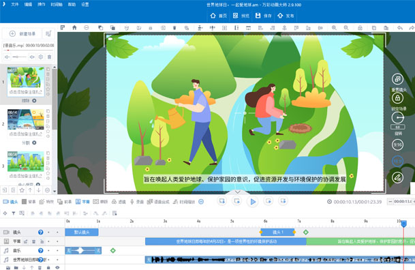
Task: Open the 操作 menu
Action: click(42, 5)
